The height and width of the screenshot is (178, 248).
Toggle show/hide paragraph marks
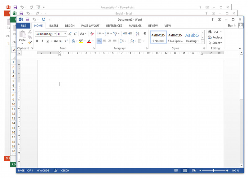[145, 34]
